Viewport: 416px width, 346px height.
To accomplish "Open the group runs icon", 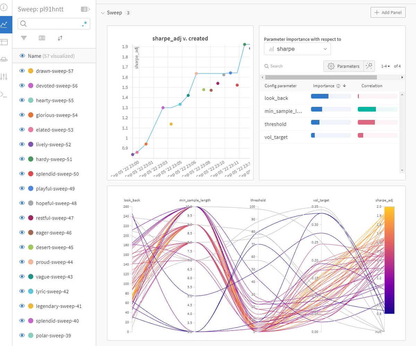I will coord(42,38).
